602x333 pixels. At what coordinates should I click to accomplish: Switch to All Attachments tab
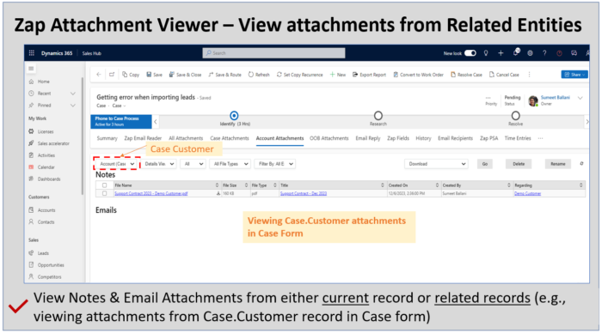tap(186, 138)
